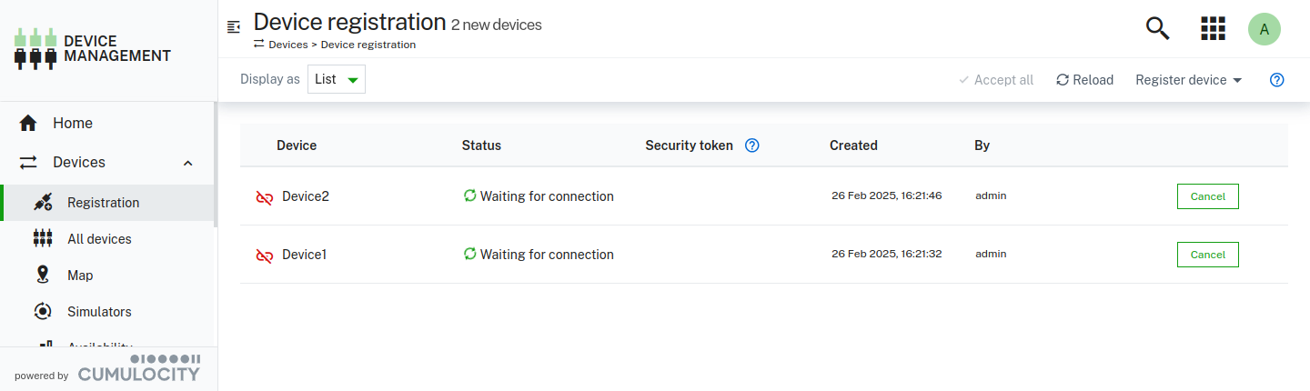Click the Device registration page title
Image resolution: width=1310 pixels, height=391 pixels.
[x=349, y=22]
